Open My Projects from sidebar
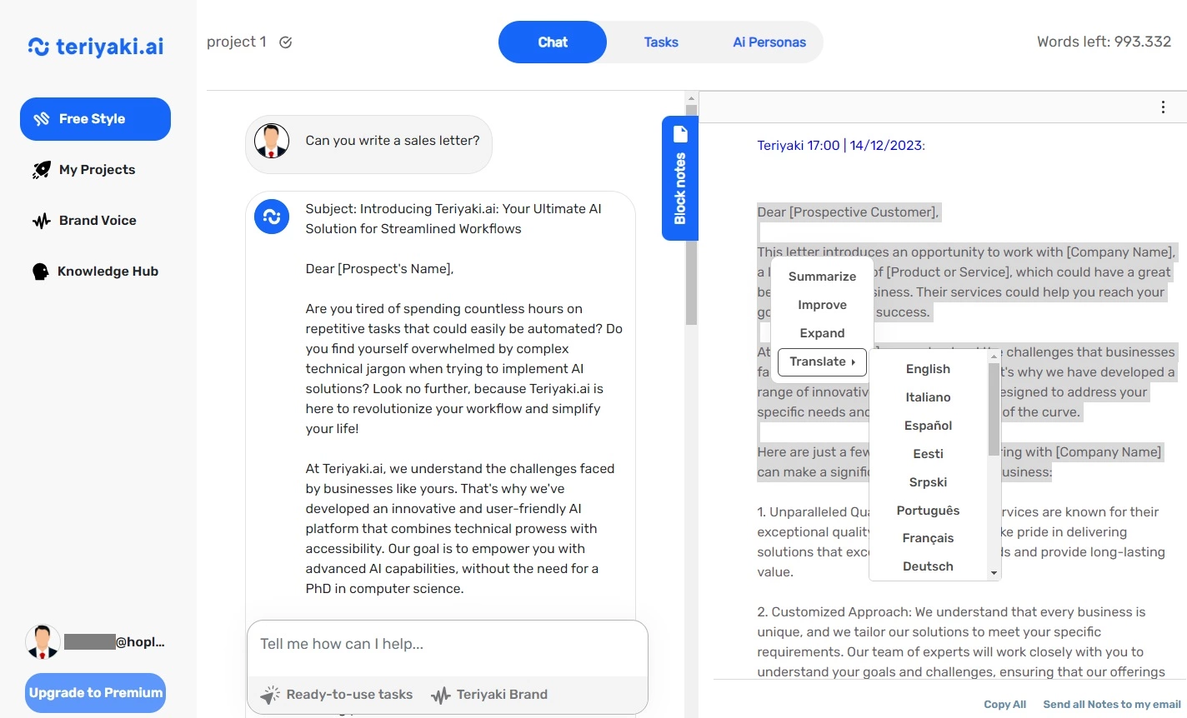The image size is (1187, 718). pos(97,170)
